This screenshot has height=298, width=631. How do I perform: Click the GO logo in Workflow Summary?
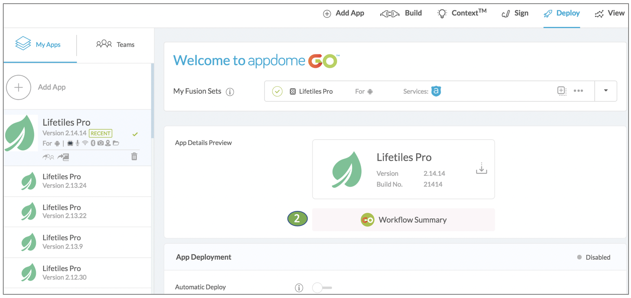coord(368,220)
